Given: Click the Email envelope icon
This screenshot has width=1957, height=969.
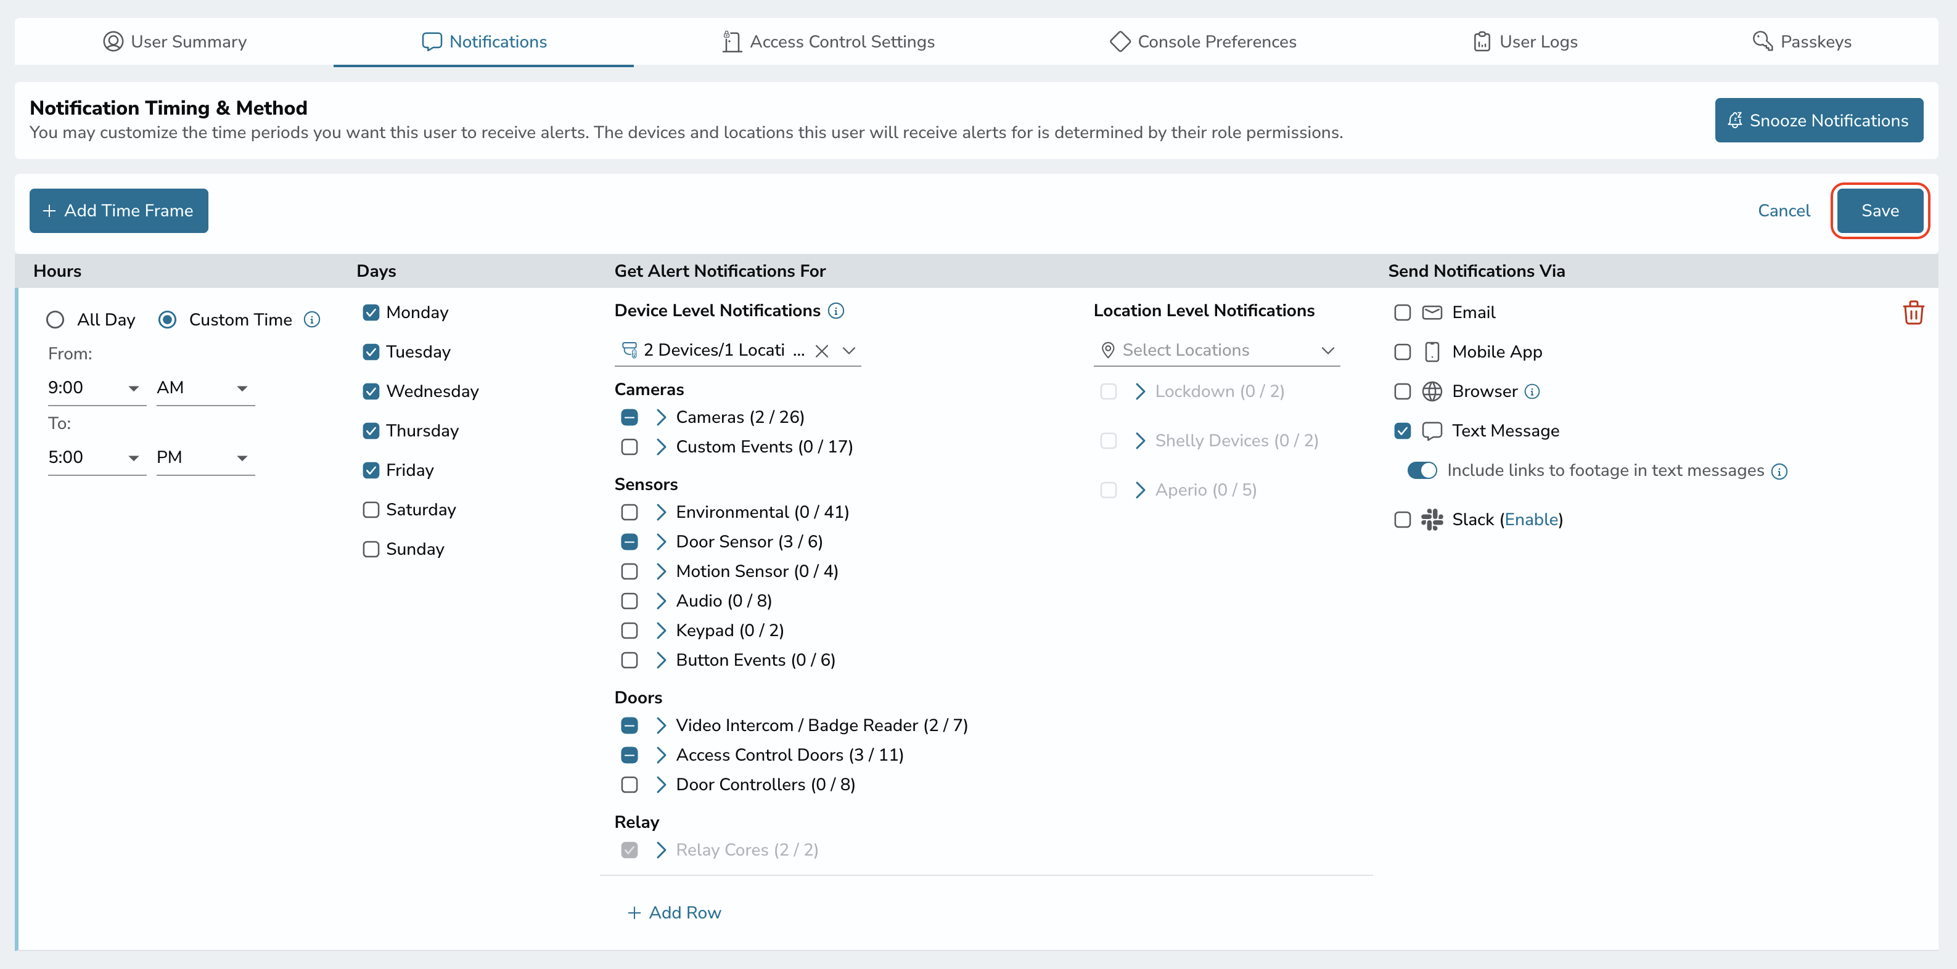Looking at the screenshot, I should 1431,312.
